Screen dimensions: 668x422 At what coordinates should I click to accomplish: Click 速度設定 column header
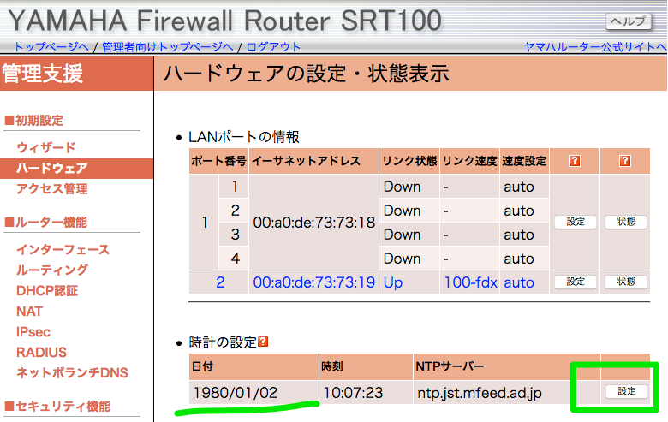(524, 161)
